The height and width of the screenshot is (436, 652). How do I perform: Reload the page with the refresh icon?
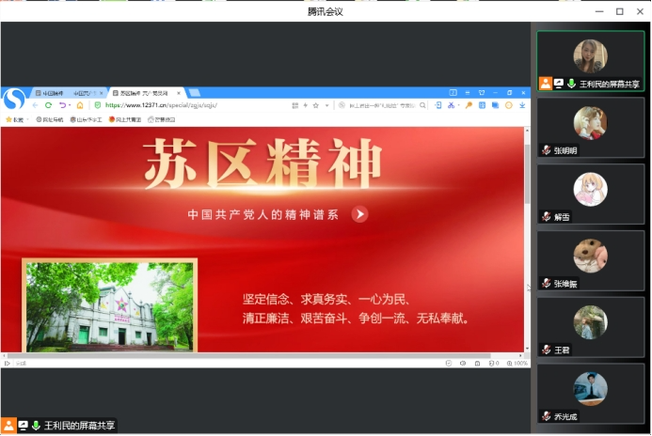point(49,105)
